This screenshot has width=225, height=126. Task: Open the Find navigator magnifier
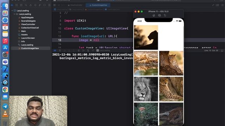click(26, 5)
